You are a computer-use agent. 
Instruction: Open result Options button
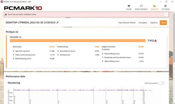(154, 22)
